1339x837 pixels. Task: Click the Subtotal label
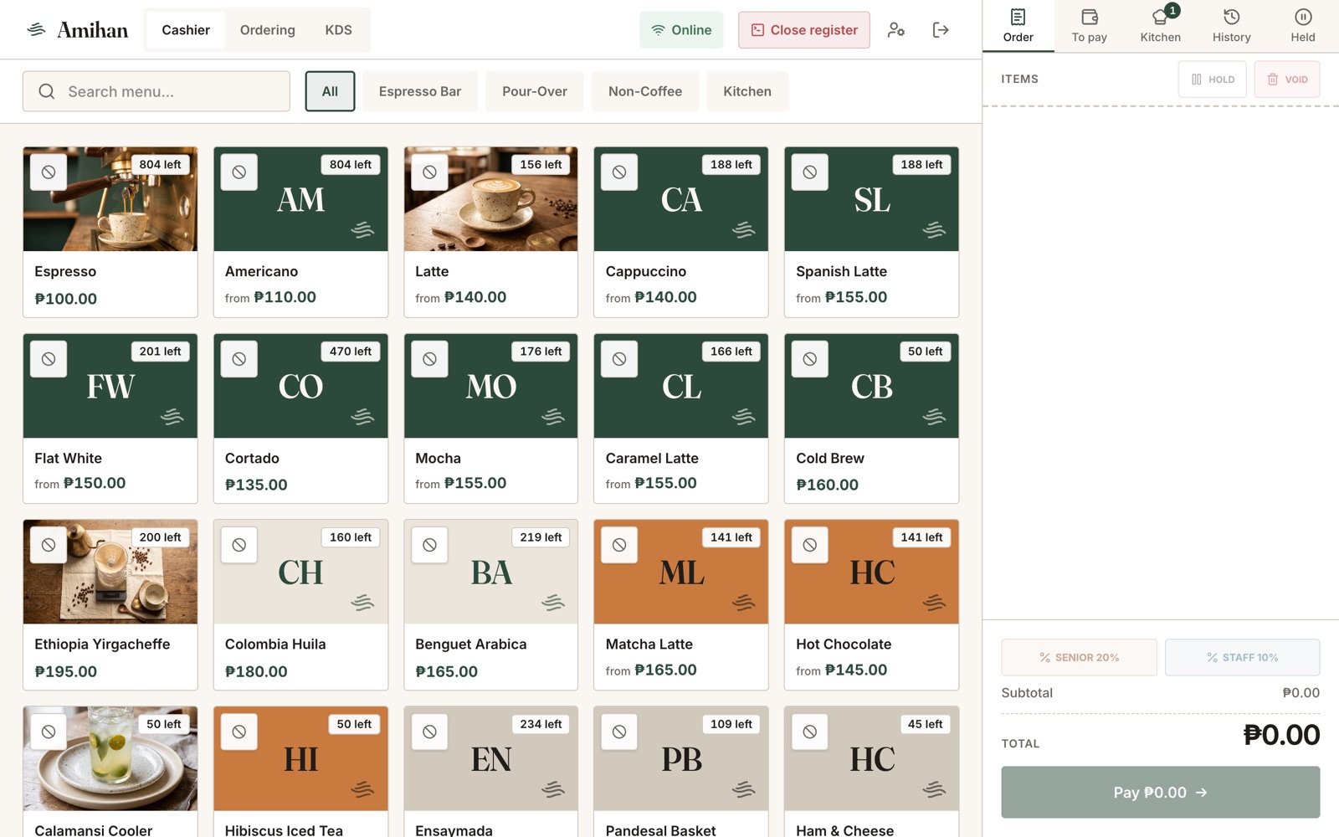tap(1027, 693)
